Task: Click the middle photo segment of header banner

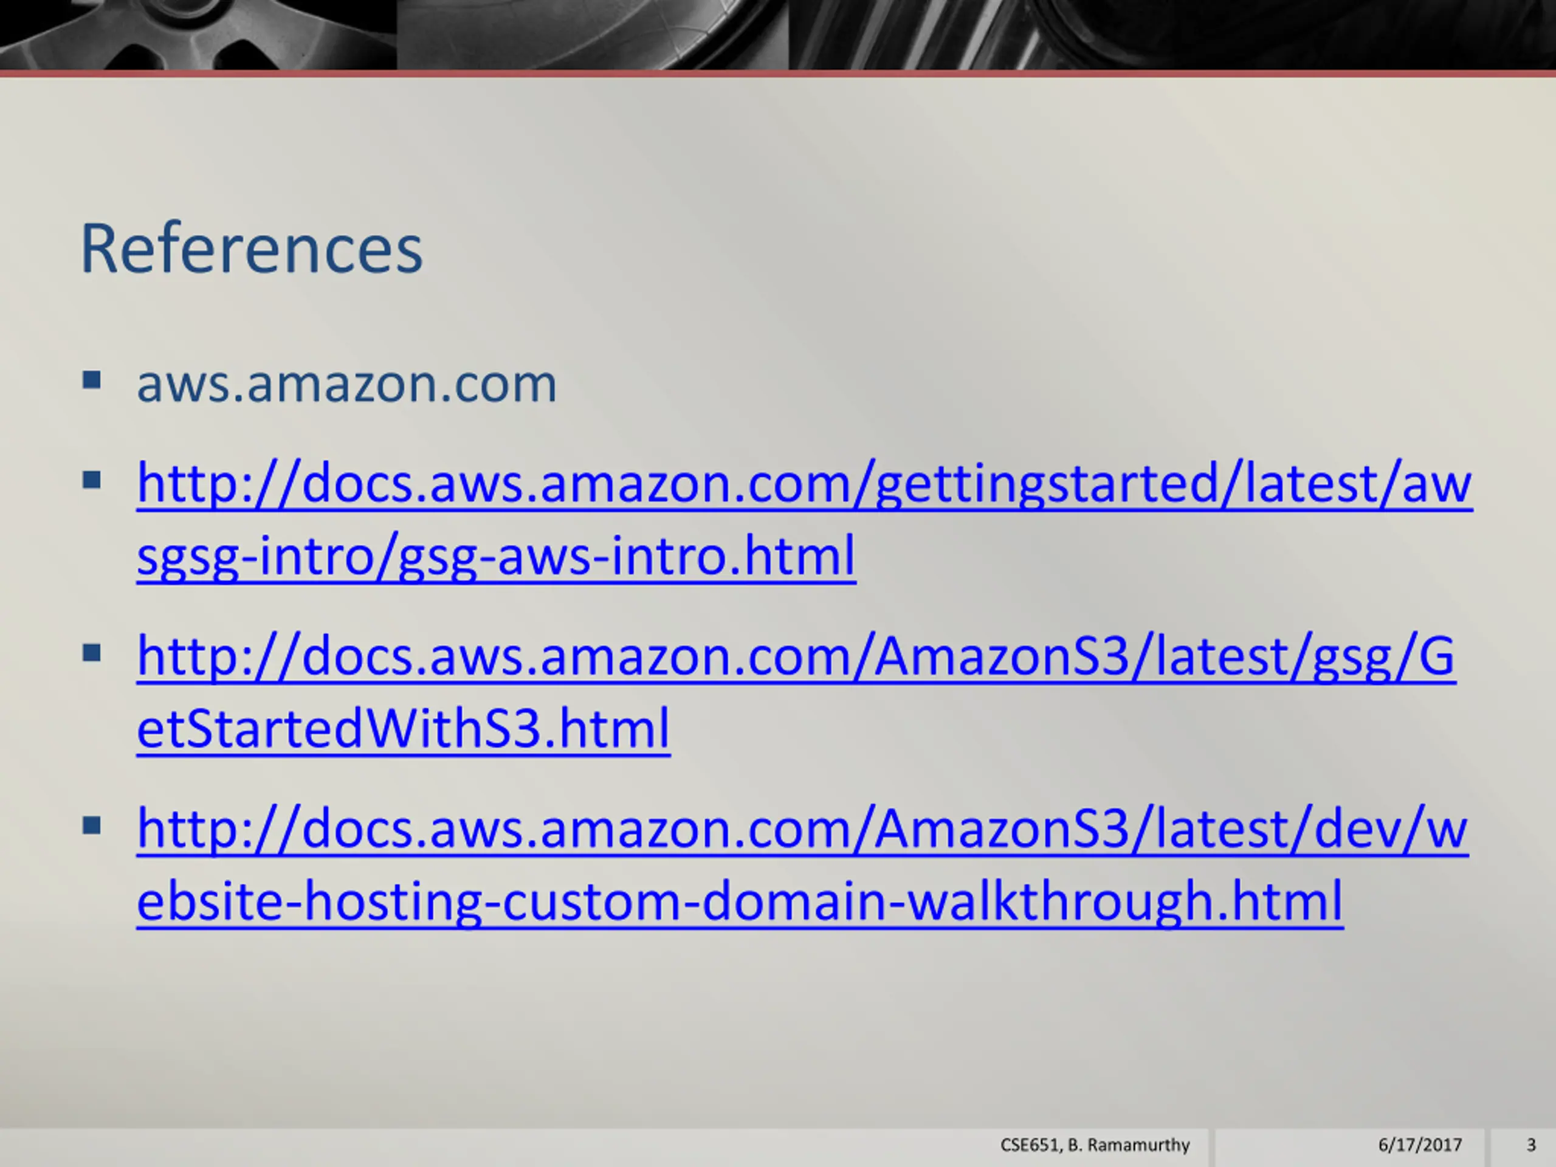Action: coord(593,35)
